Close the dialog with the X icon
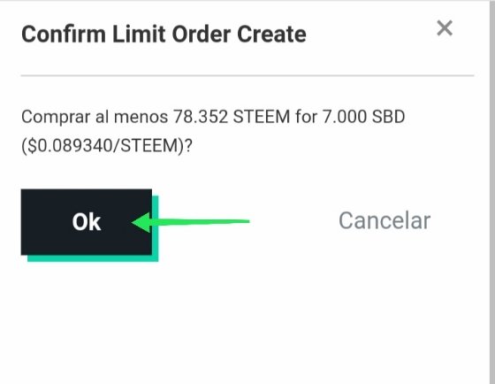Image resolution: width=495 pixels, height=384 pixels. point(445,28)
